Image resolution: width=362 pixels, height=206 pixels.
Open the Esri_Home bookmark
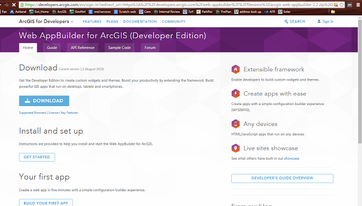(39, 12)
